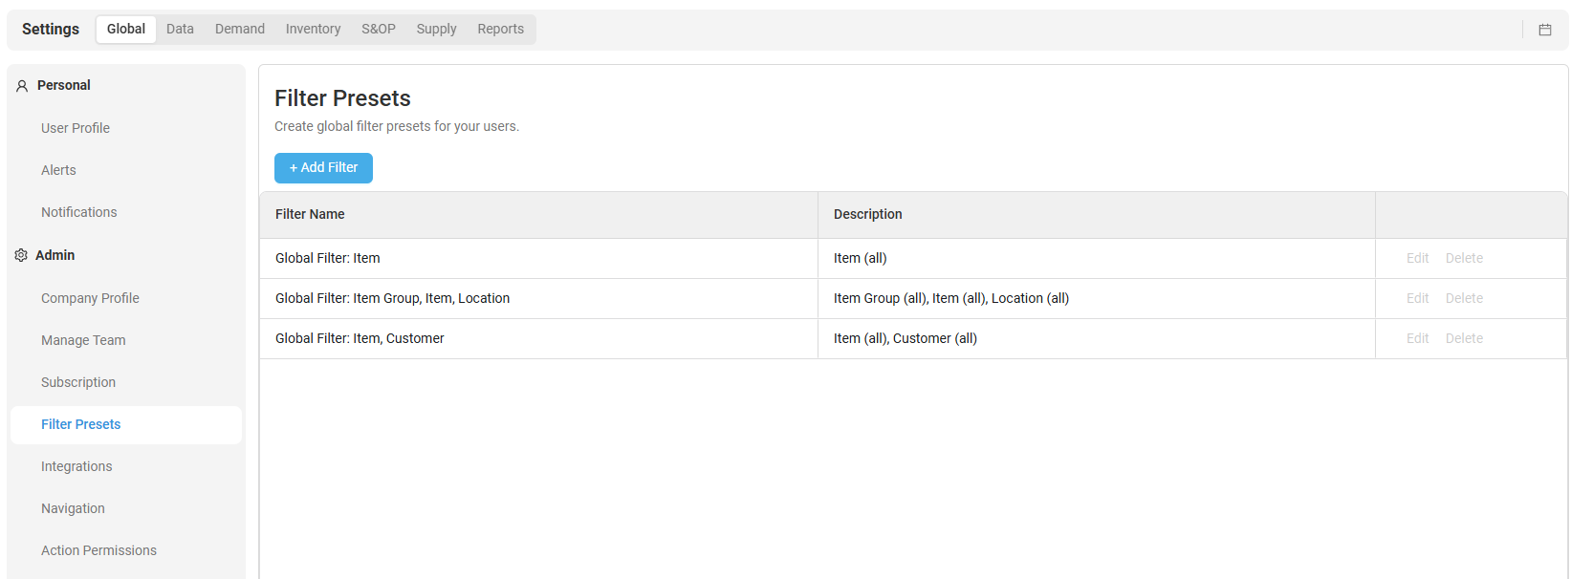Viewport: 1571px width, 579px height.
Task: Click the Admin gear icon
Action: coord(21,255)
